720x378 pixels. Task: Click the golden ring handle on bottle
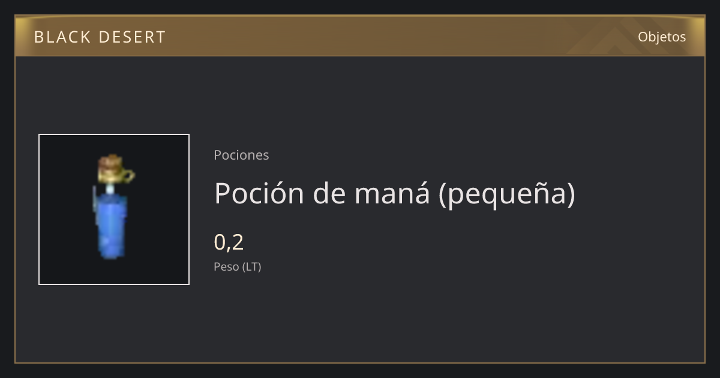128,176
